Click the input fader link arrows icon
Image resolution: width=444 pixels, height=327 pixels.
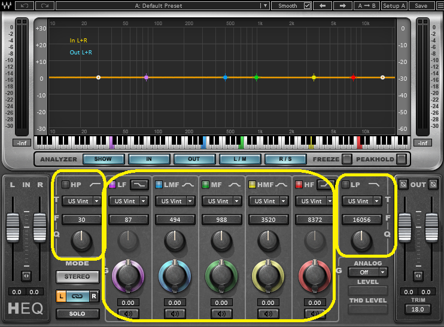coord(26,276)
